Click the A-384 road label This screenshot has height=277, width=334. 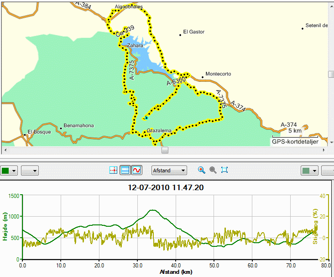(83, 5)
